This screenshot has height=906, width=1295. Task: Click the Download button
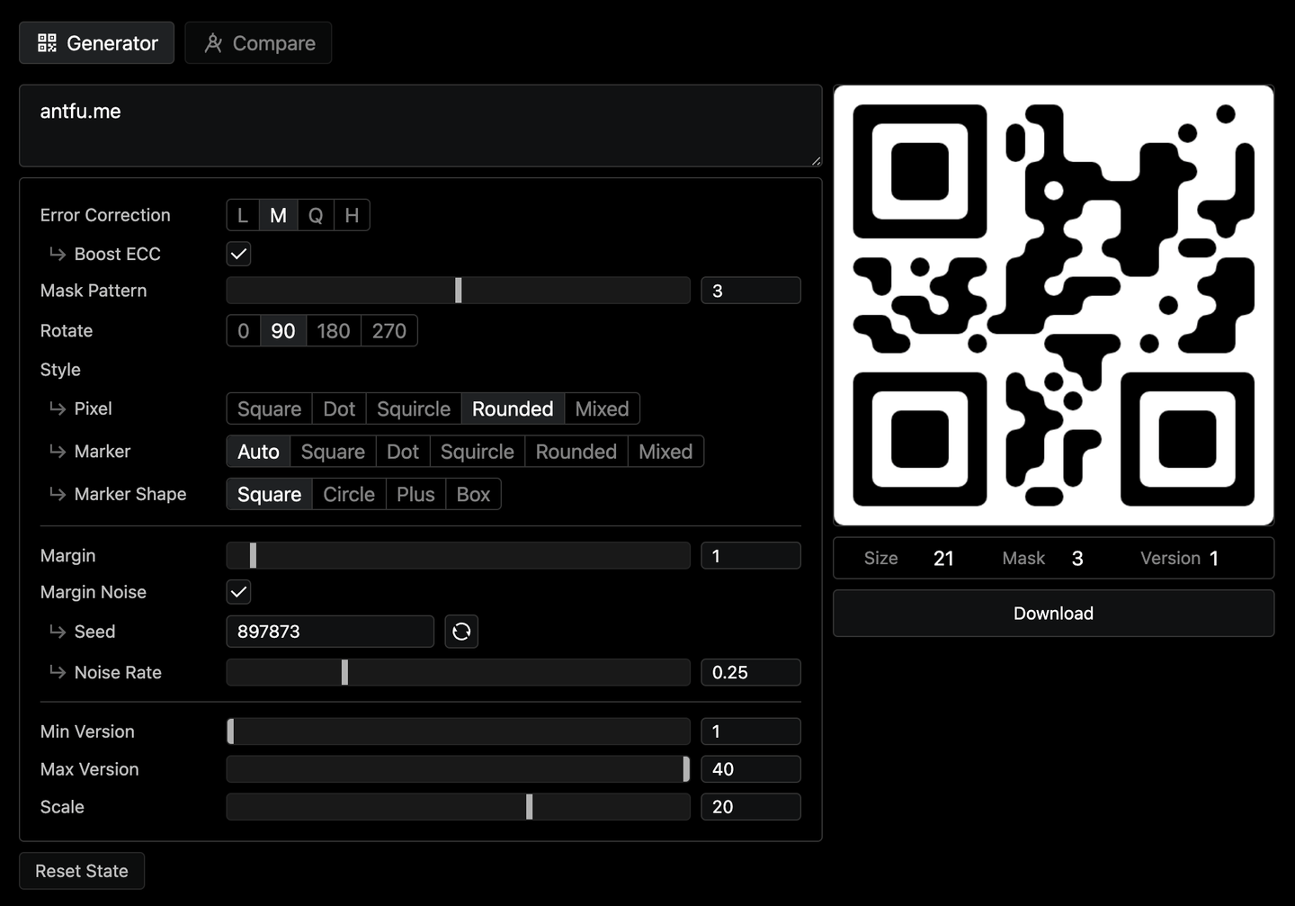pyautogui.click(x=1053, y=613)
